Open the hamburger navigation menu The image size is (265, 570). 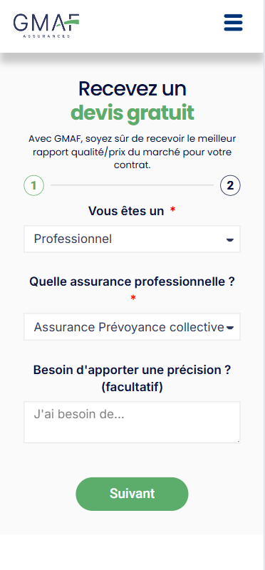pyautogui.click(x=233, y=23)
